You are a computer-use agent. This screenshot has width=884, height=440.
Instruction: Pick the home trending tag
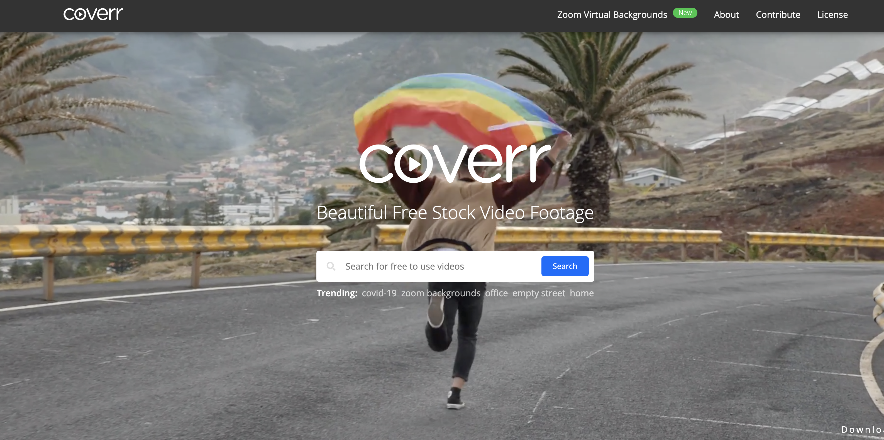point(582,293)
